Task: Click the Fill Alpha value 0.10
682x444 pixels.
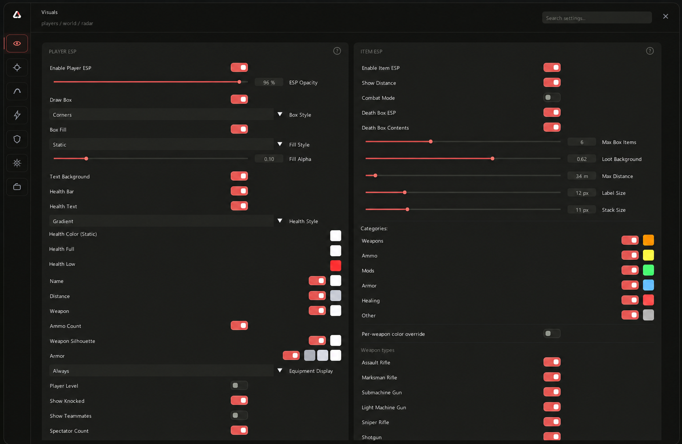Action: pos(269,159)
